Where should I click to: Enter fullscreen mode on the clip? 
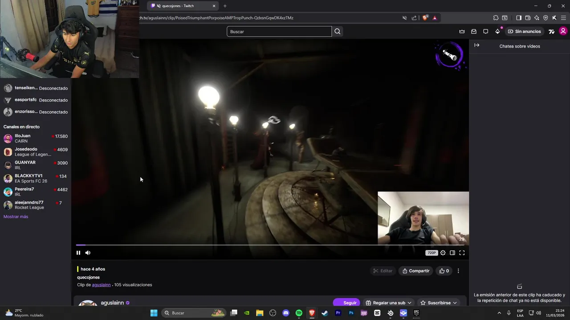[x=462, y=253]
